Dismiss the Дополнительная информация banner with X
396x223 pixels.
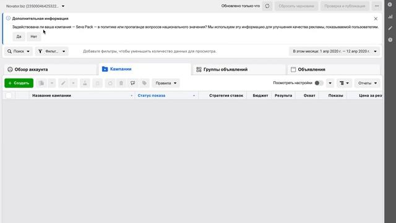click(x=376, y=19)
